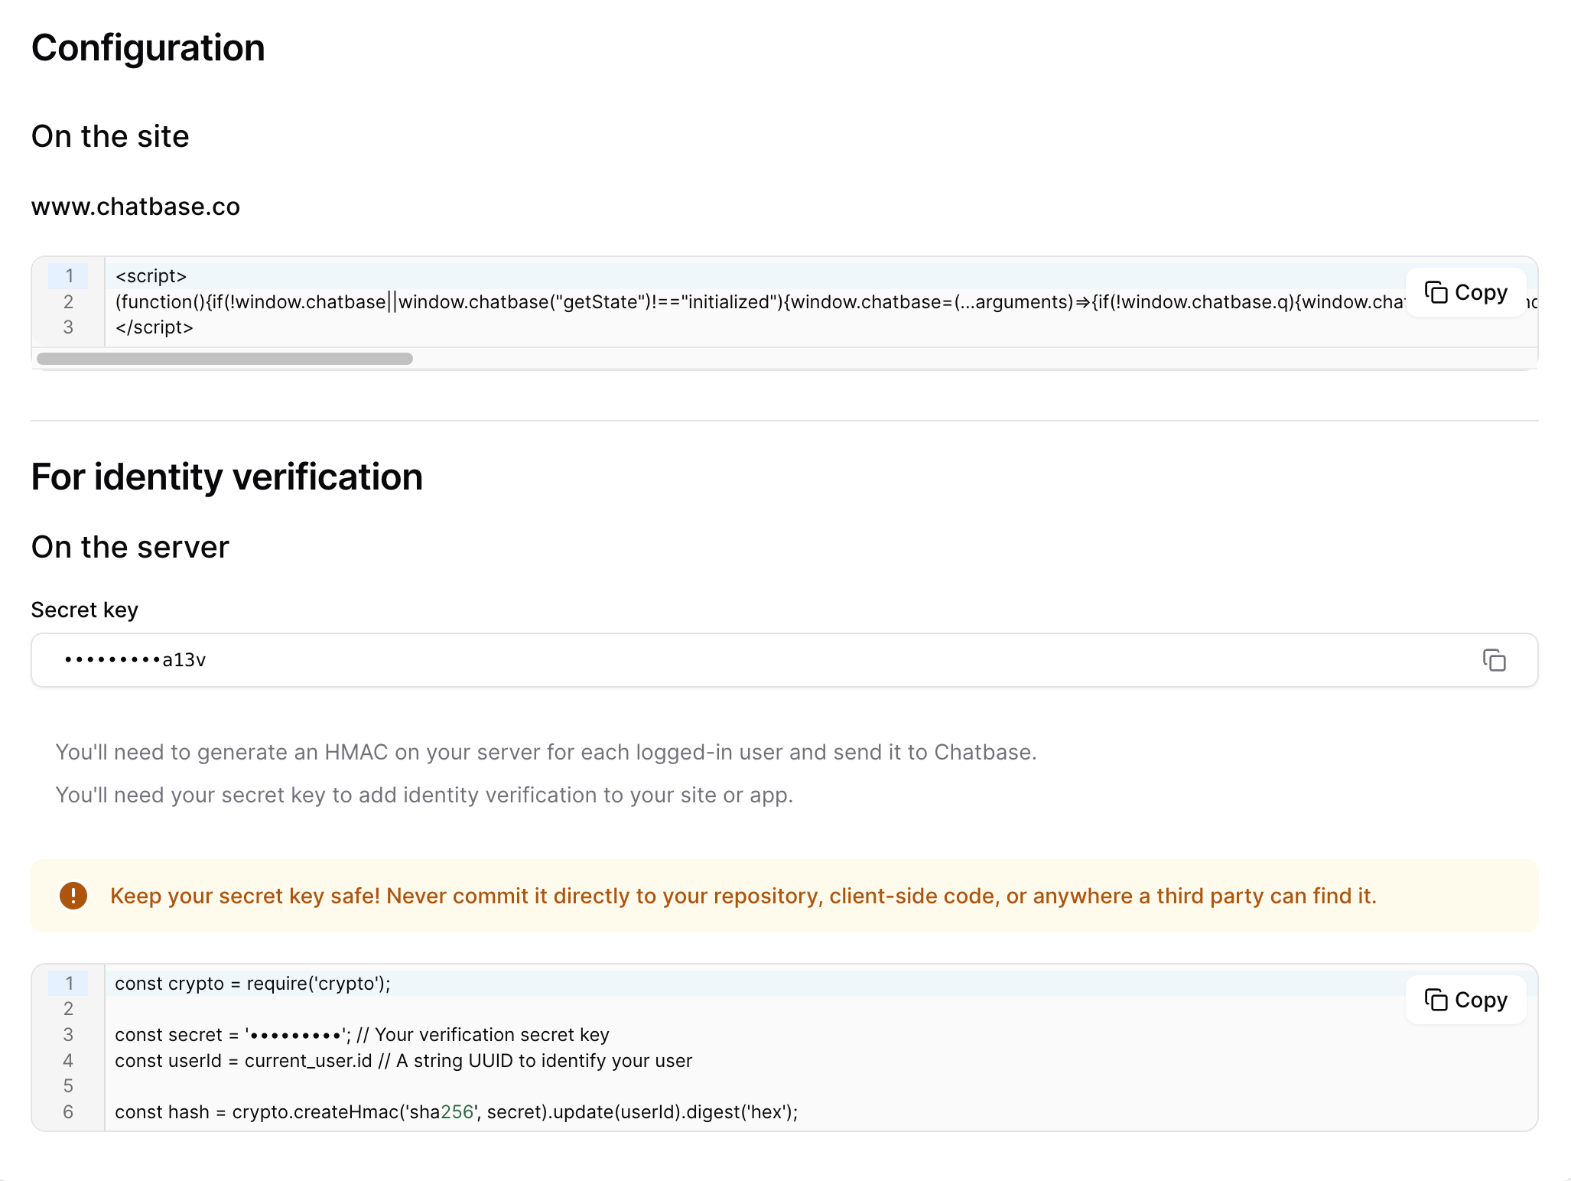Viewport: 1571px width, 1181px height.
Task: Click the www.chatbase.co site label
Action: point(135,207)
